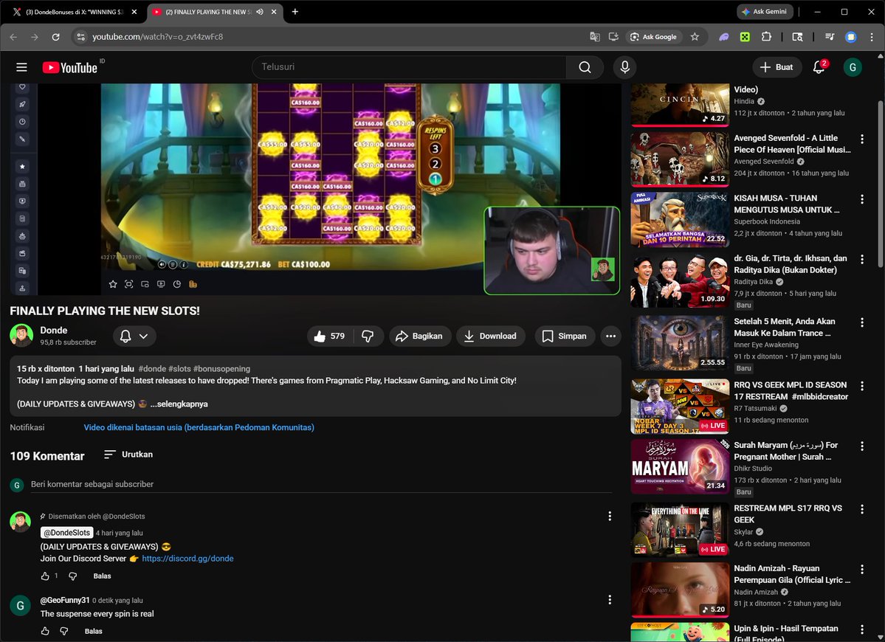Bookmark this page with star icon
Image resolution: width=885 pixels, height=642 pixels.
(x=695, y=37)
